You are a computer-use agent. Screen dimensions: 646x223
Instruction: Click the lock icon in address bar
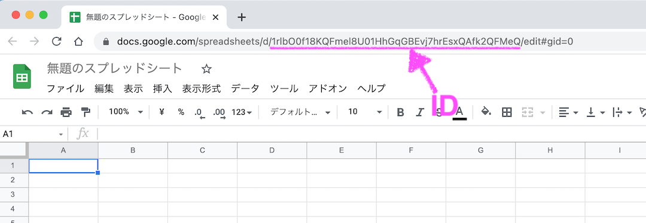click(x=106, y=42)
